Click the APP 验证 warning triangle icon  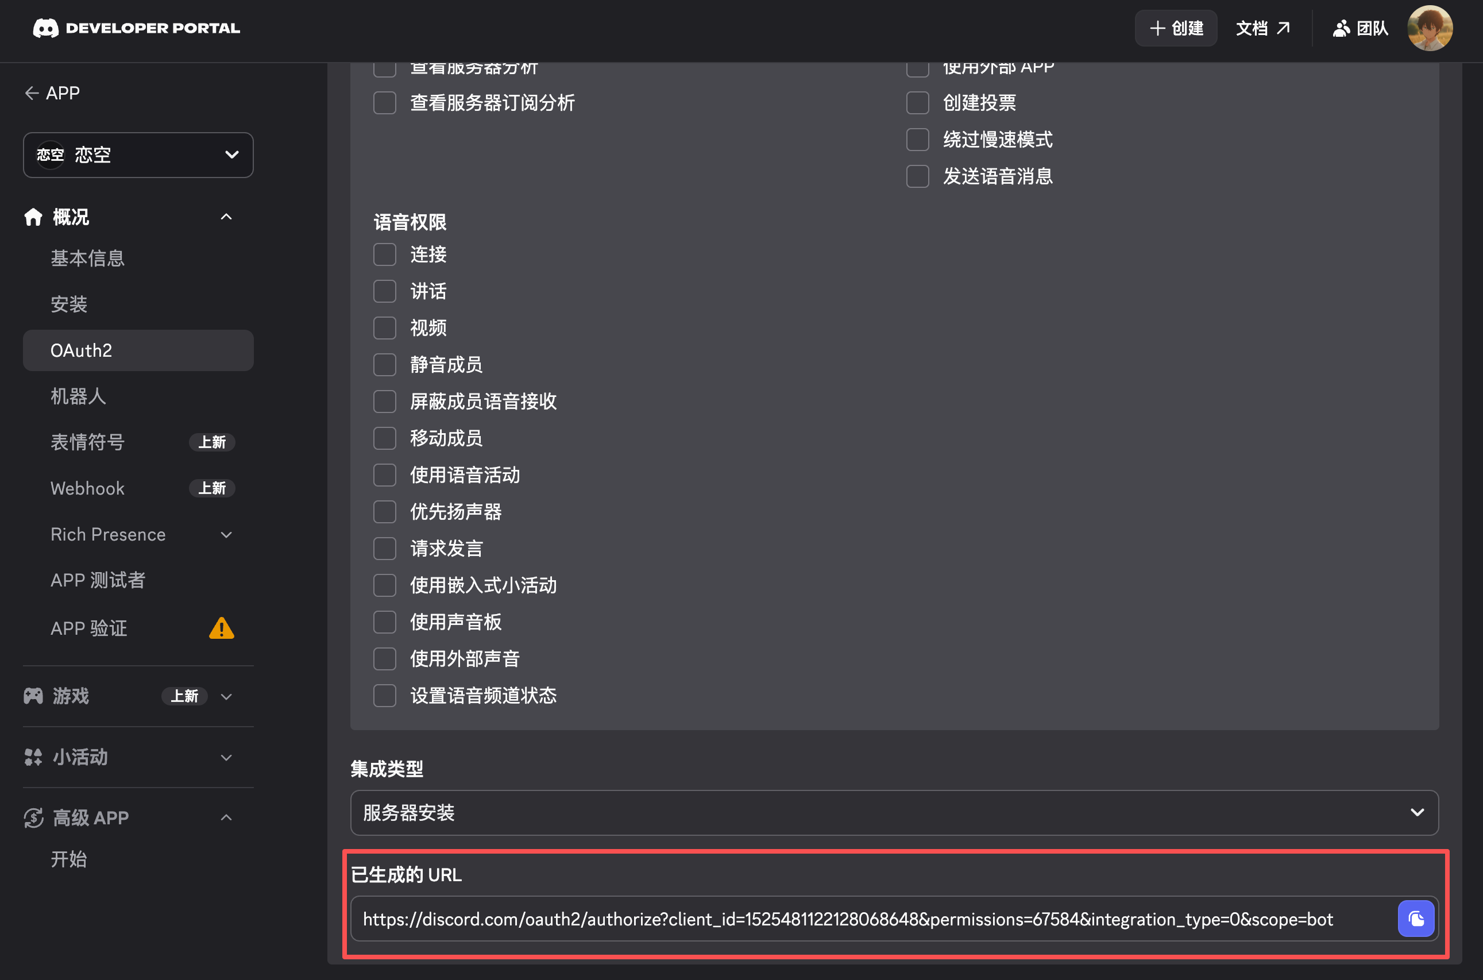[x=221, y=628]
